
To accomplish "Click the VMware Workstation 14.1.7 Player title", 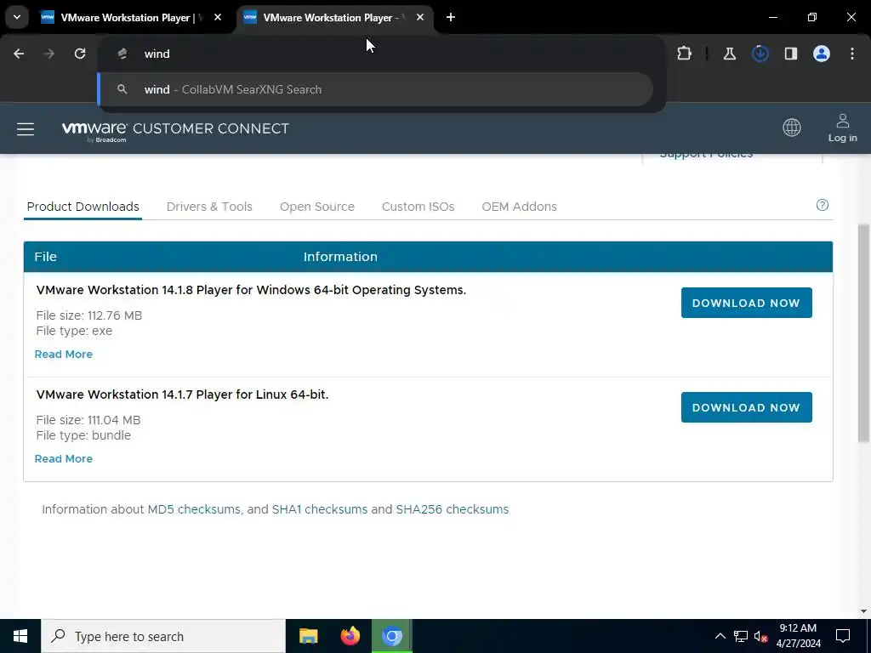I will pyautogui.click(x=182, y=395).
